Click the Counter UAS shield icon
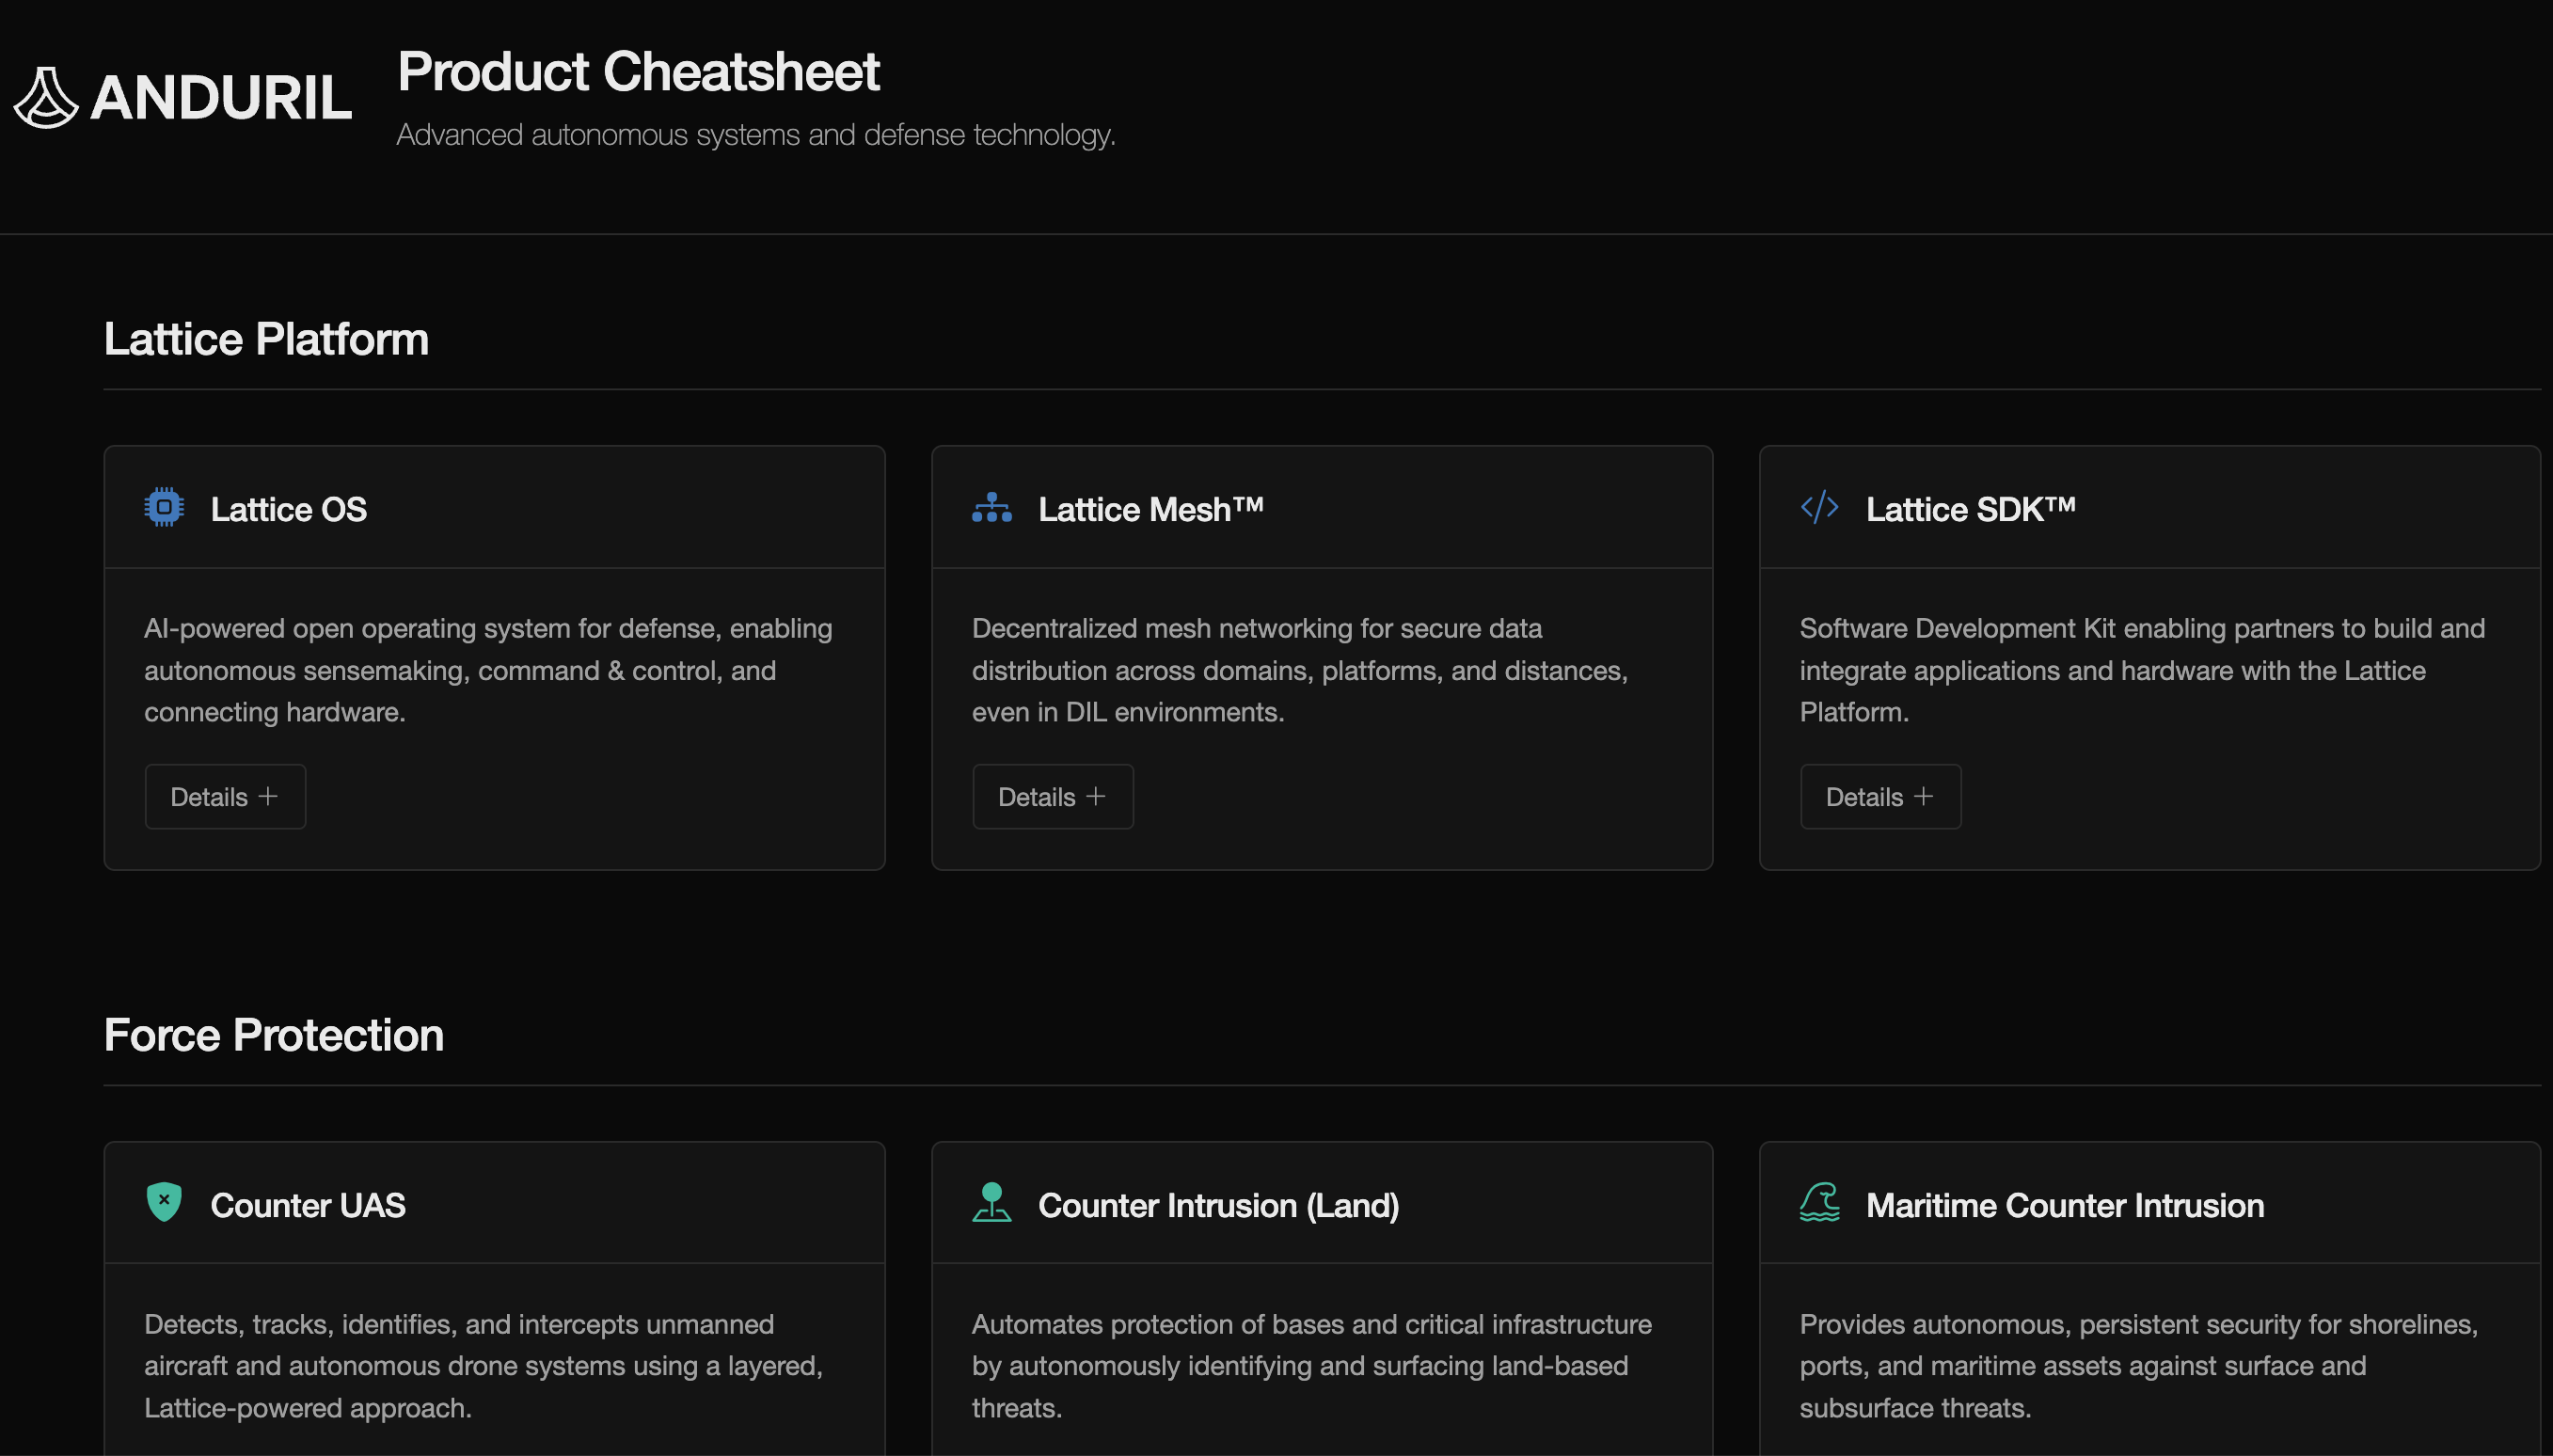 [x=164, y=1202]
